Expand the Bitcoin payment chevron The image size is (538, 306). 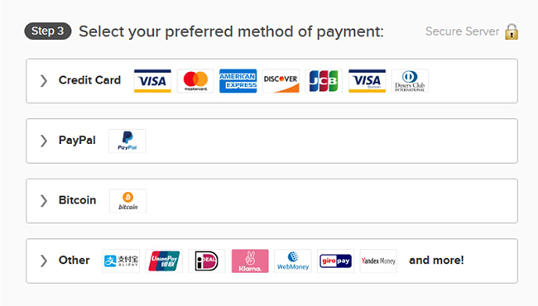coord(44,201)
